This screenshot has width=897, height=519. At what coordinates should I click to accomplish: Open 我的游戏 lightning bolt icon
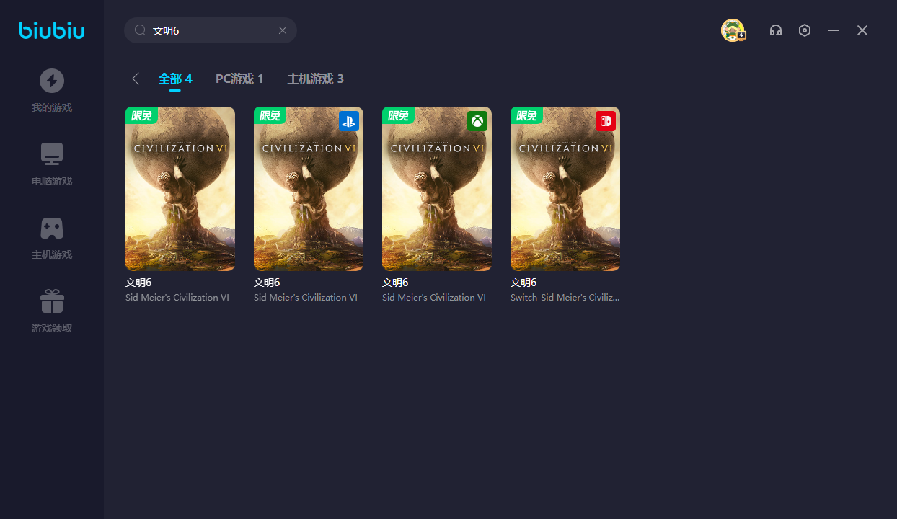pos(52,81)
